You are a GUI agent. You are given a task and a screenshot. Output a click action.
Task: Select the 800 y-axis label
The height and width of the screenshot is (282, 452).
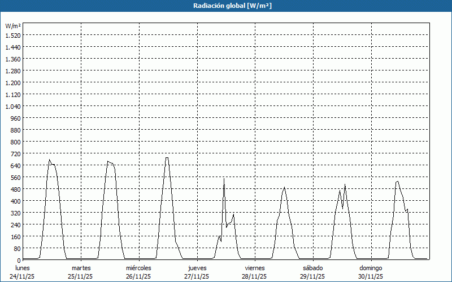click(x=16, y=142)
